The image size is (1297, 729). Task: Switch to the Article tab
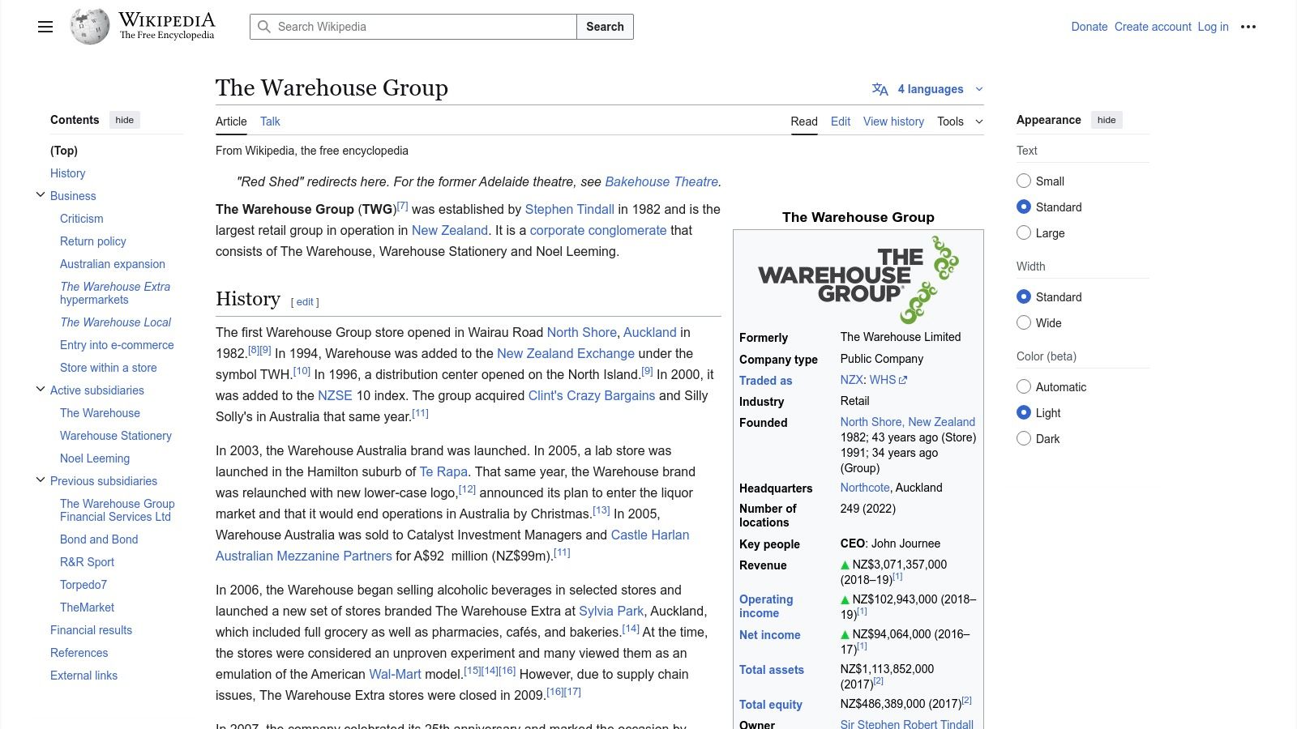(231, 122)
